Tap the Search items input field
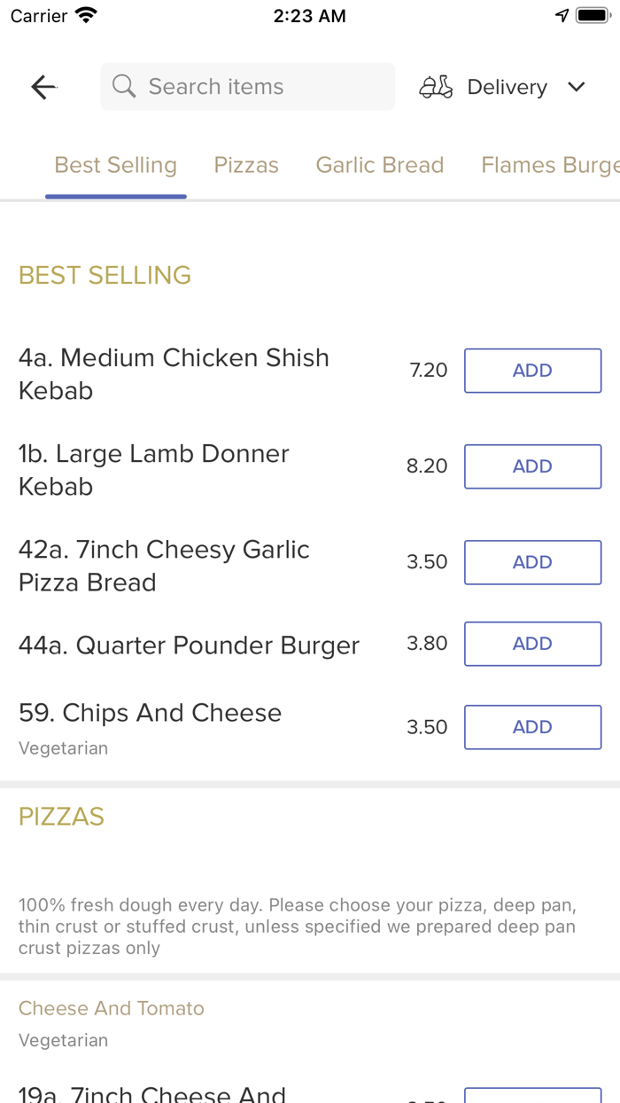 tap(247, 86)
